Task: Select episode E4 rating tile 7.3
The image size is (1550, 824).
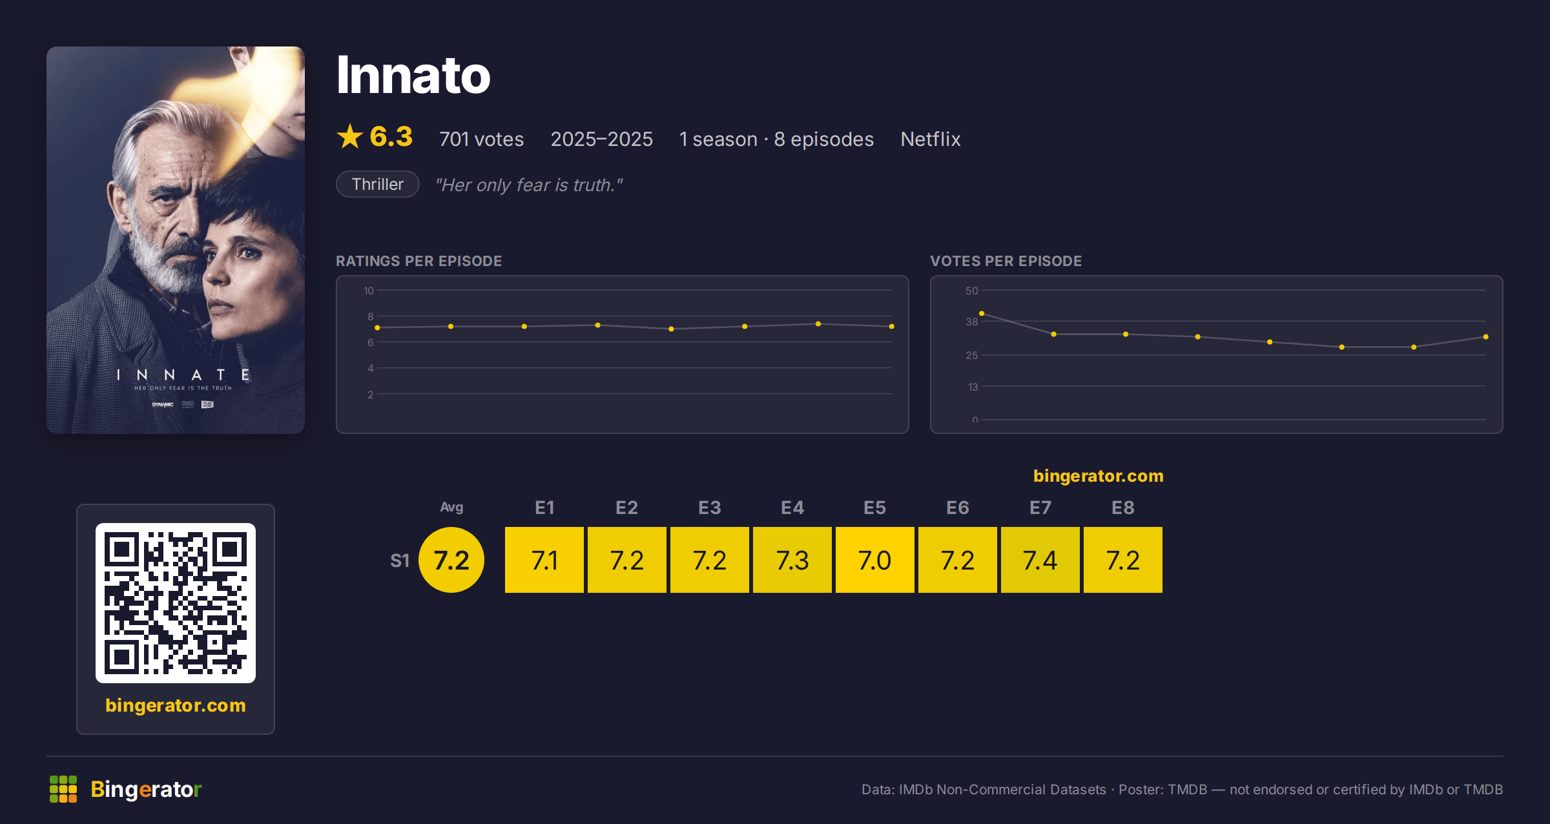Action: click(x=792, y=560)
